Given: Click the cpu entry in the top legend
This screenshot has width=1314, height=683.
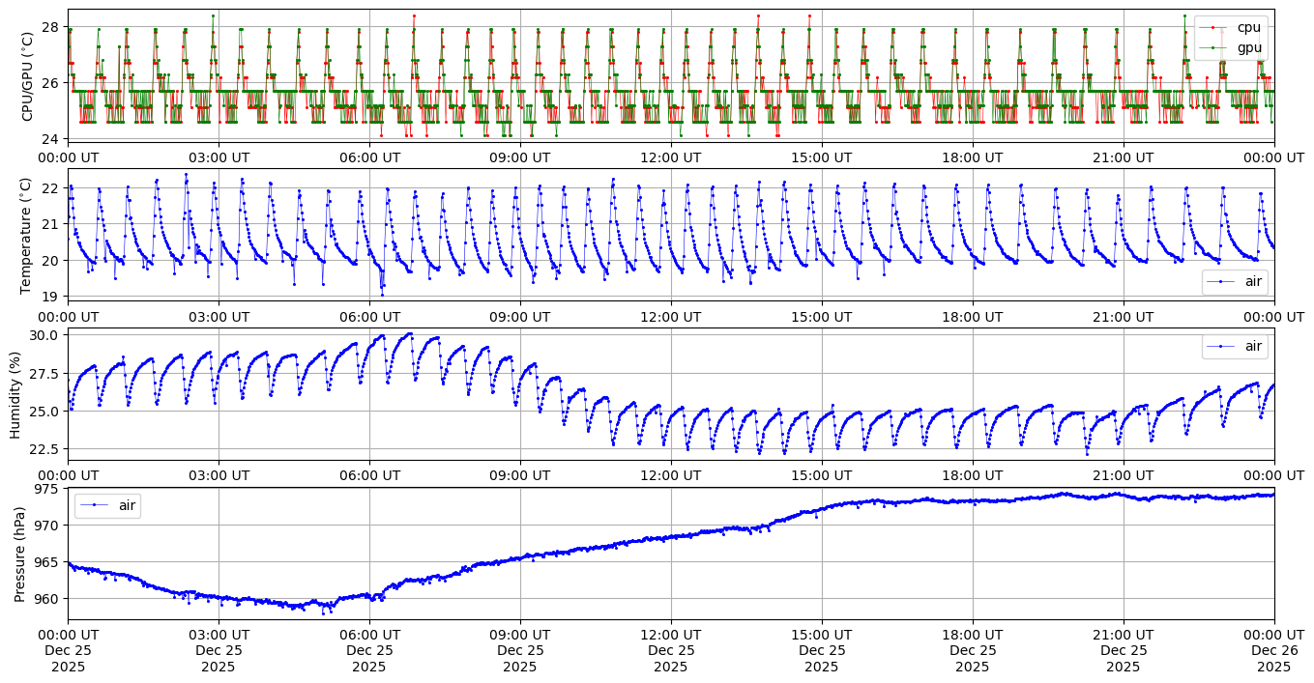Looking at the screenshot, I should pyautogui.click(x=1249, y=27).
